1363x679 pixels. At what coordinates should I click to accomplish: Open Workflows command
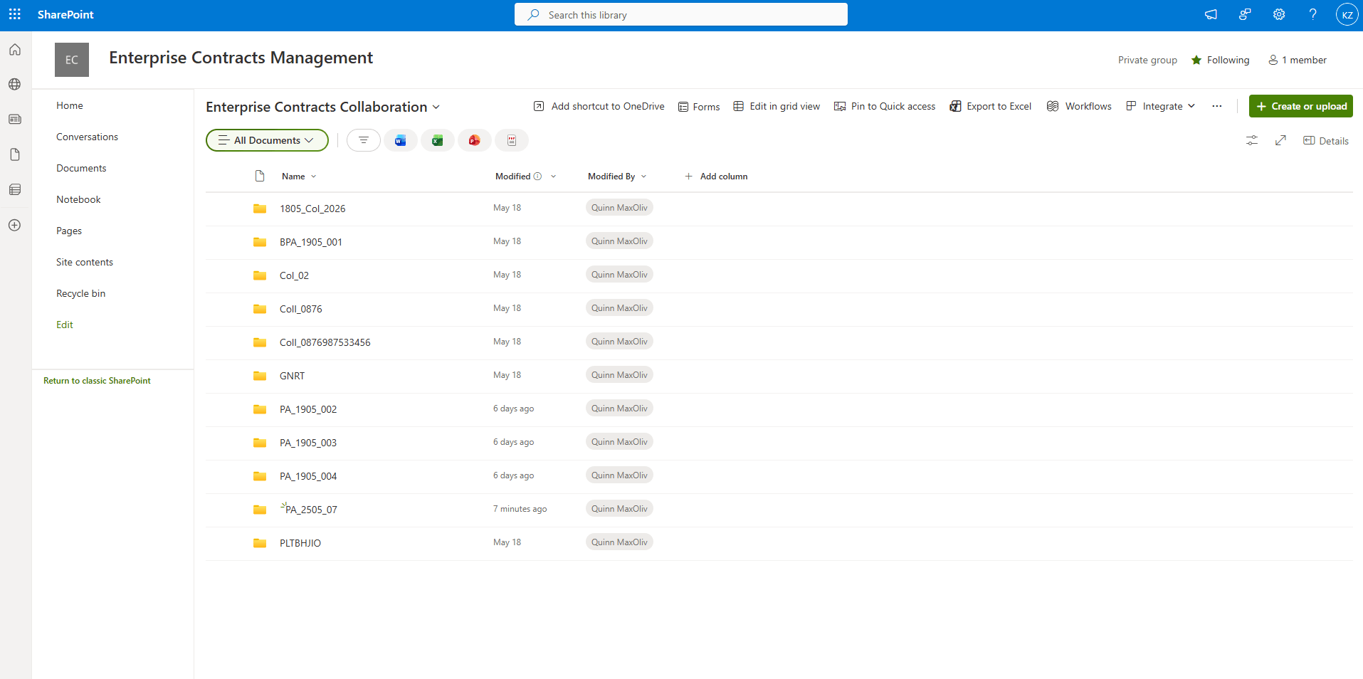click(x=1079, y=106)
